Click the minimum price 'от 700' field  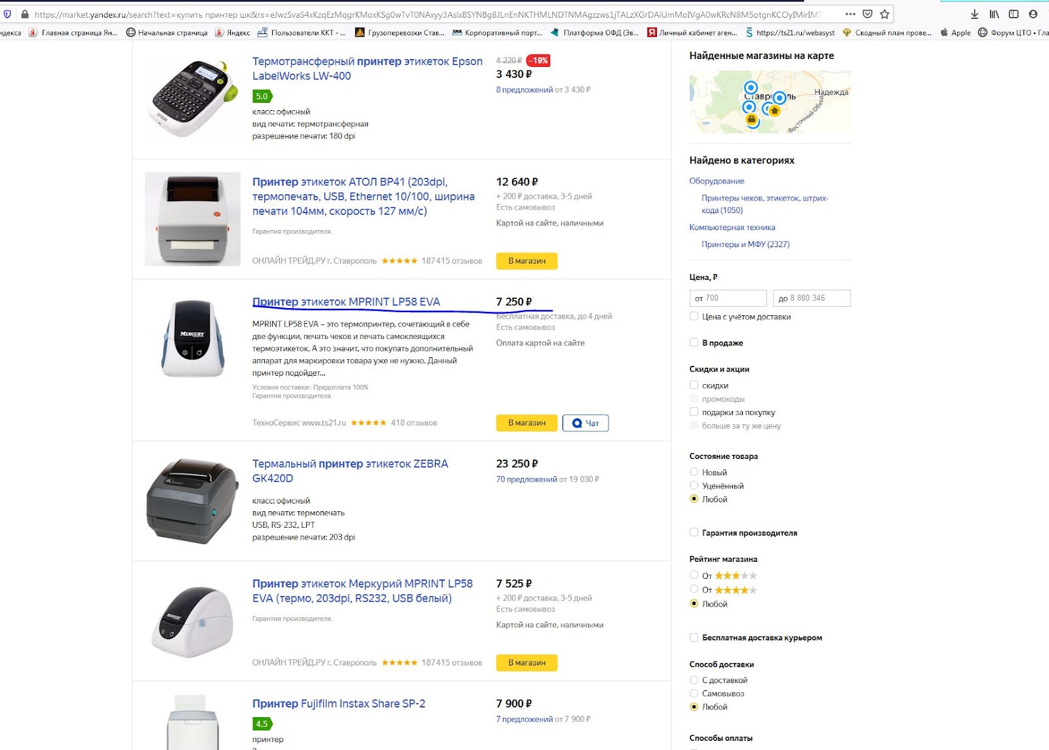click(x=728, y=298)
